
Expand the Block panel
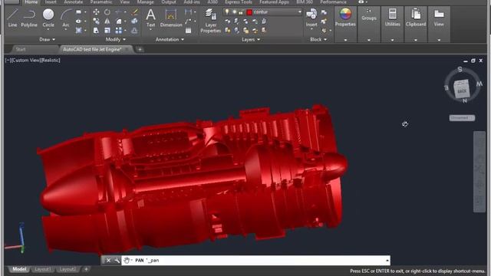pos(318,39)
